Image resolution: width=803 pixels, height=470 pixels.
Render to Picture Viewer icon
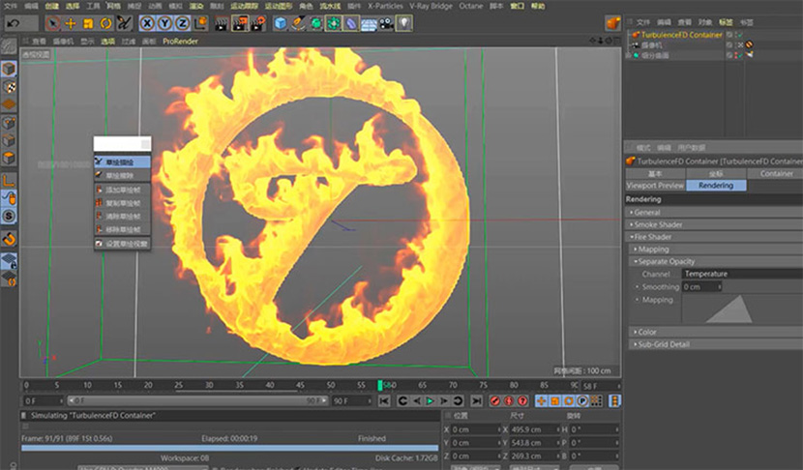[240, 23]
